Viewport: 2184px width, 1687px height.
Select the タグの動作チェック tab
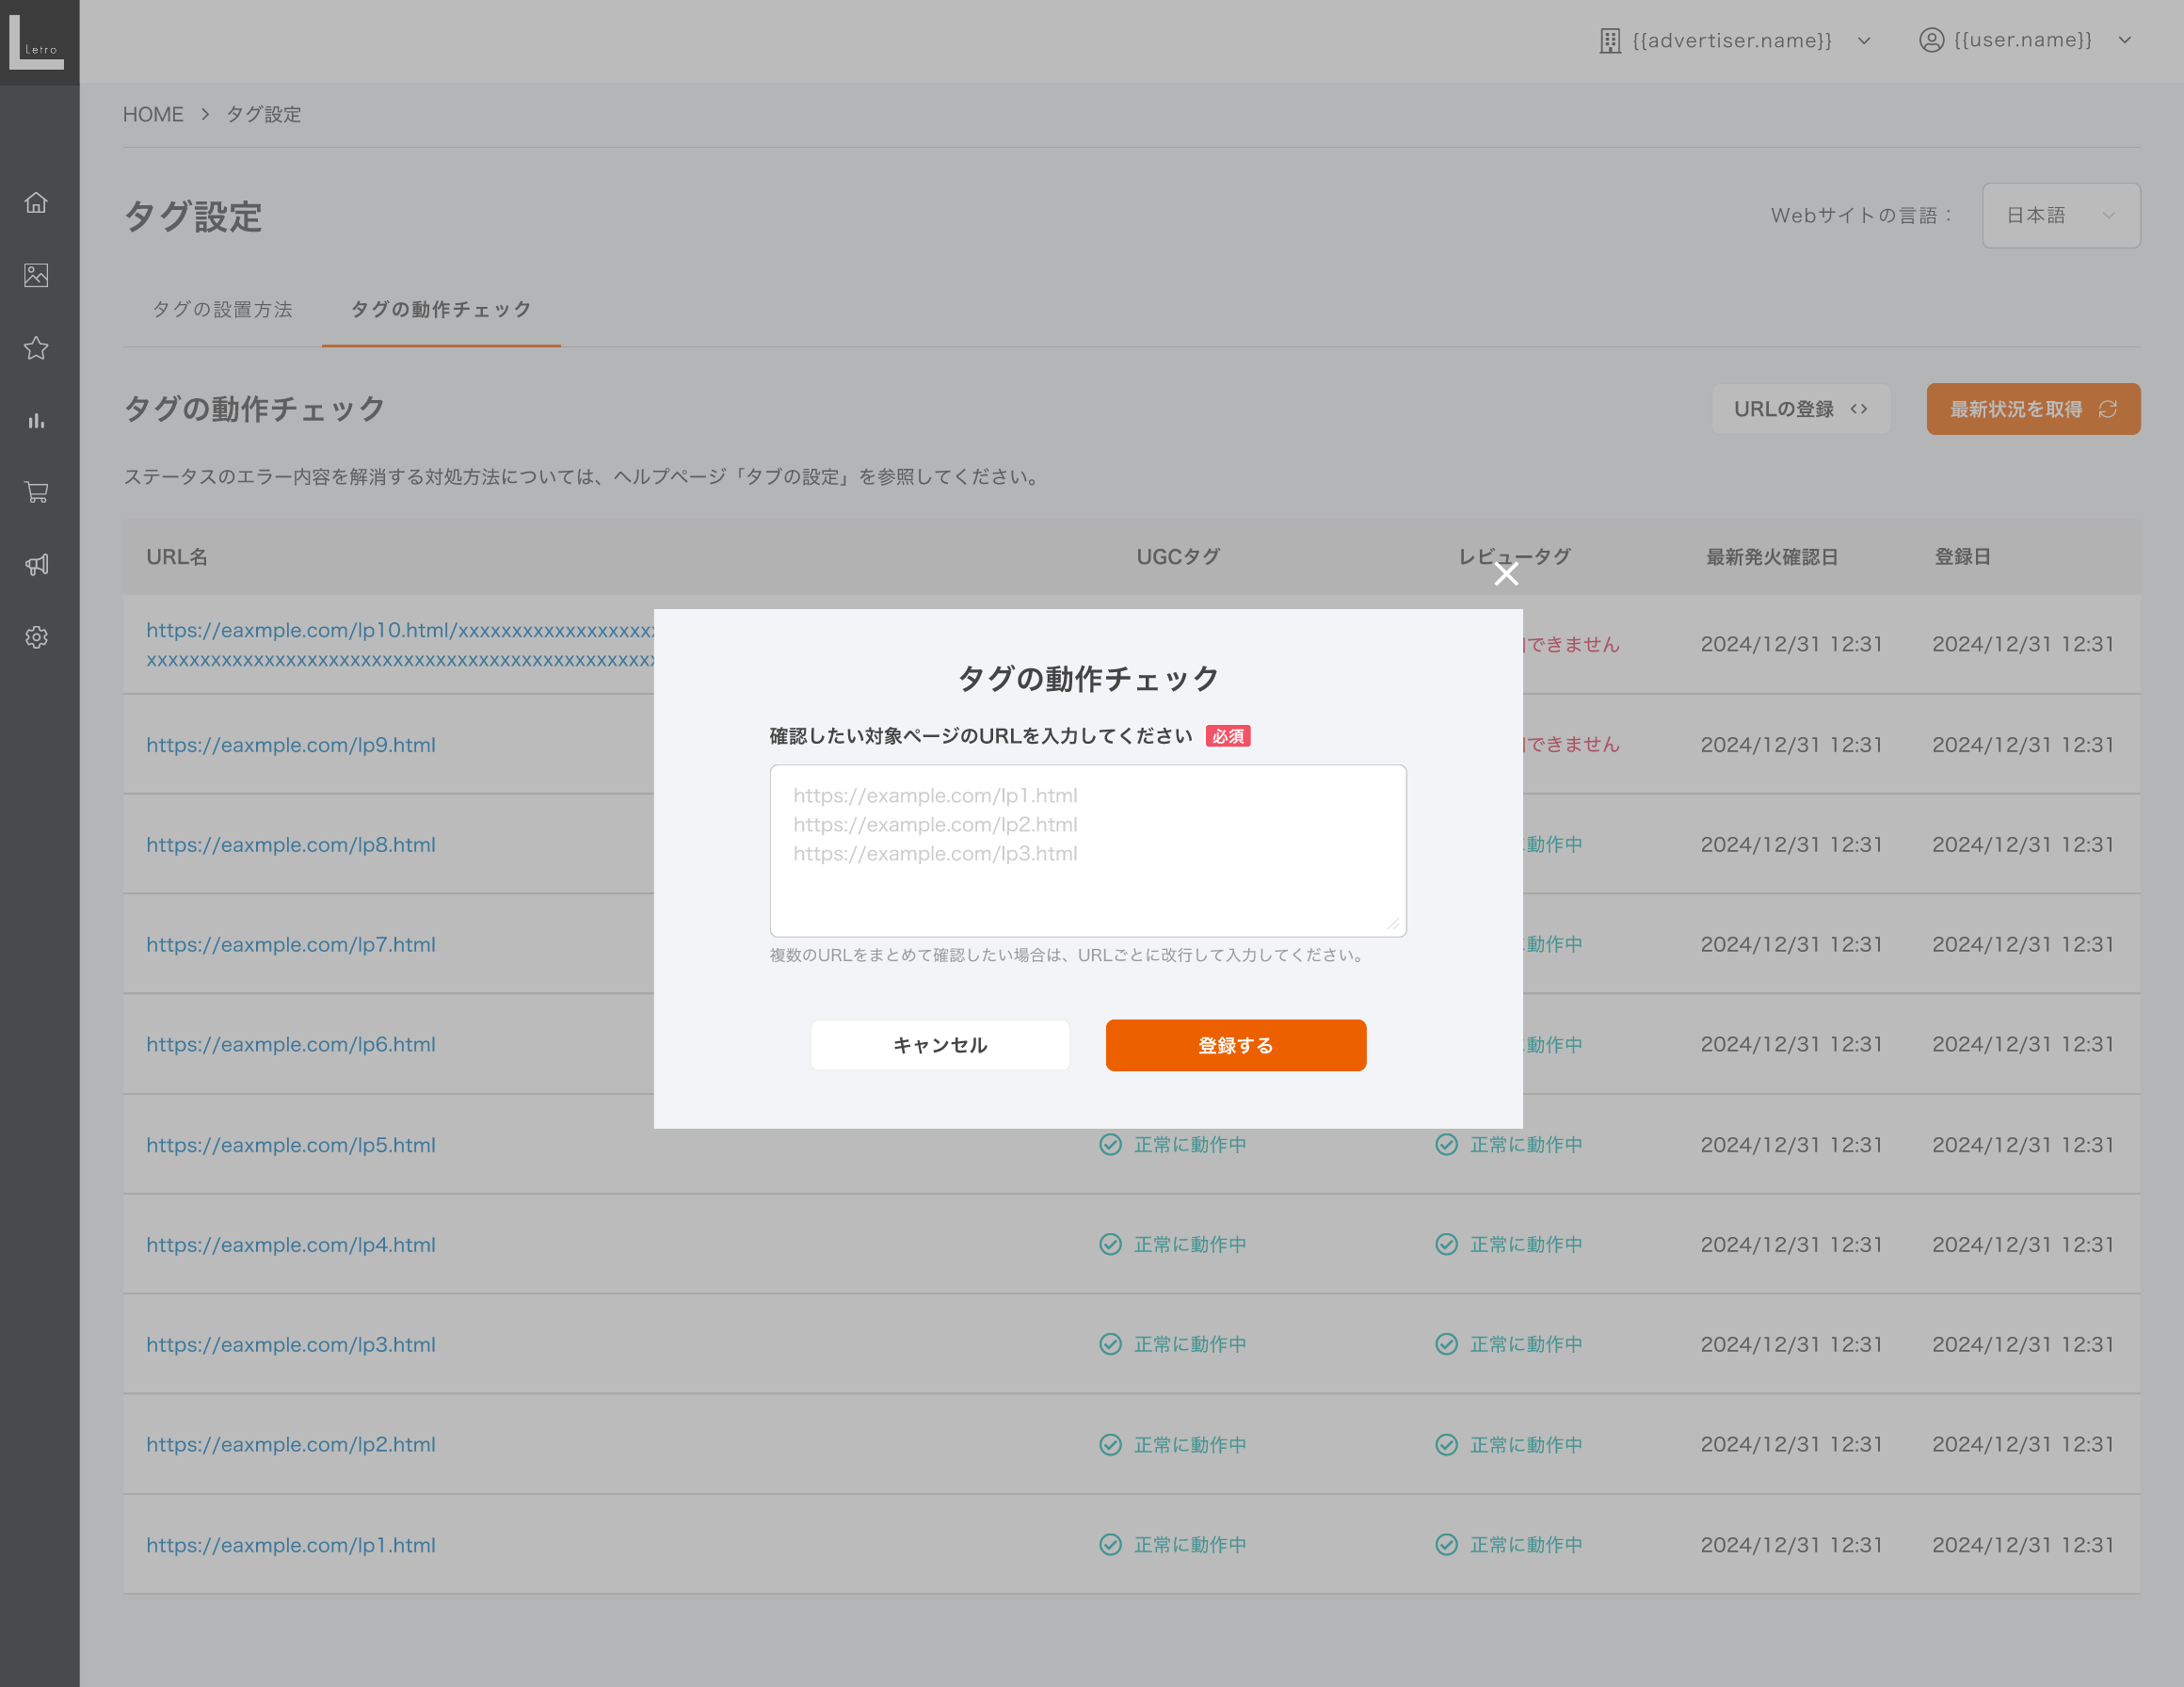coord(441,310)
